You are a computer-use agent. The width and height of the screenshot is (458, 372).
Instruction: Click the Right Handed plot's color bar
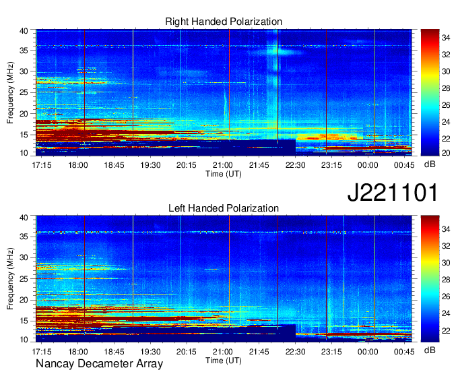(430, 92)
